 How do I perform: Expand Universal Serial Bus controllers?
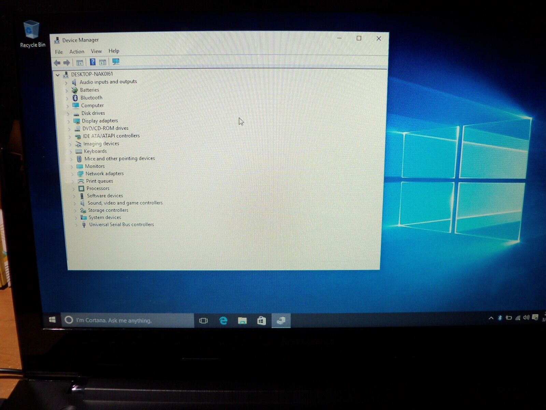76,225
